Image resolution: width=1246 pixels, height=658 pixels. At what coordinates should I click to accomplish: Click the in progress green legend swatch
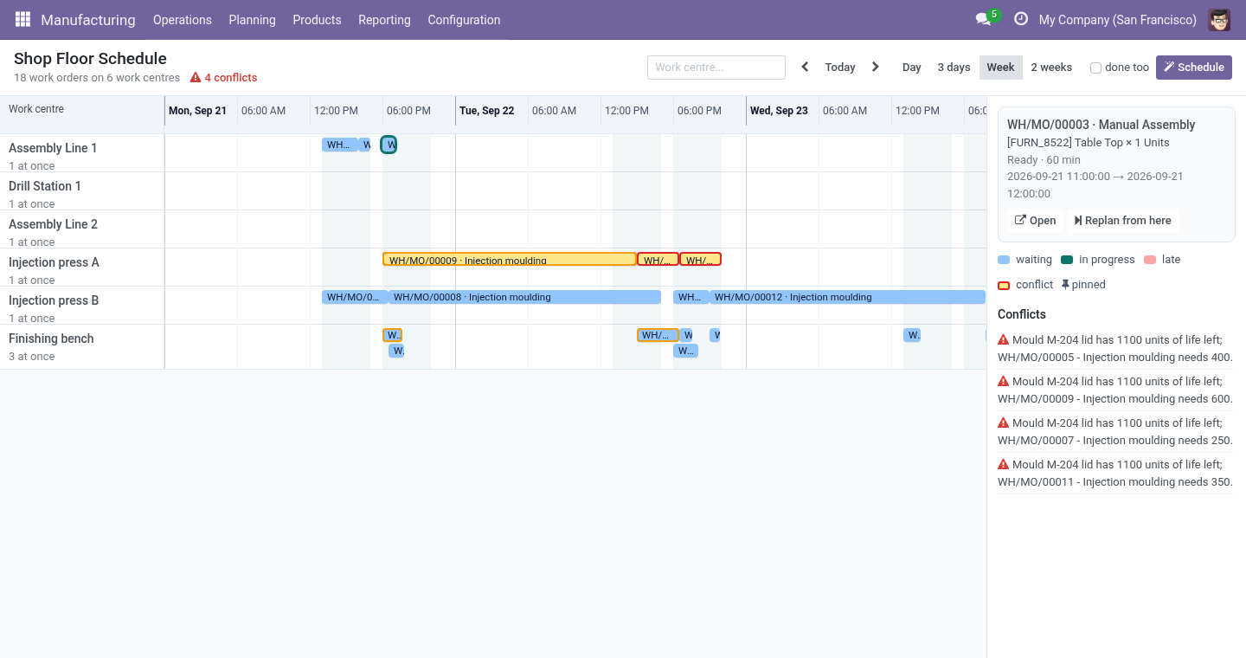(1067, 260)
